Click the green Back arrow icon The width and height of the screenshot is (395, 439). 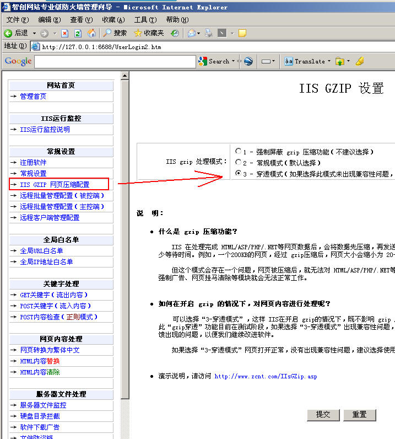pyautogui.click(x=8, y=33)
